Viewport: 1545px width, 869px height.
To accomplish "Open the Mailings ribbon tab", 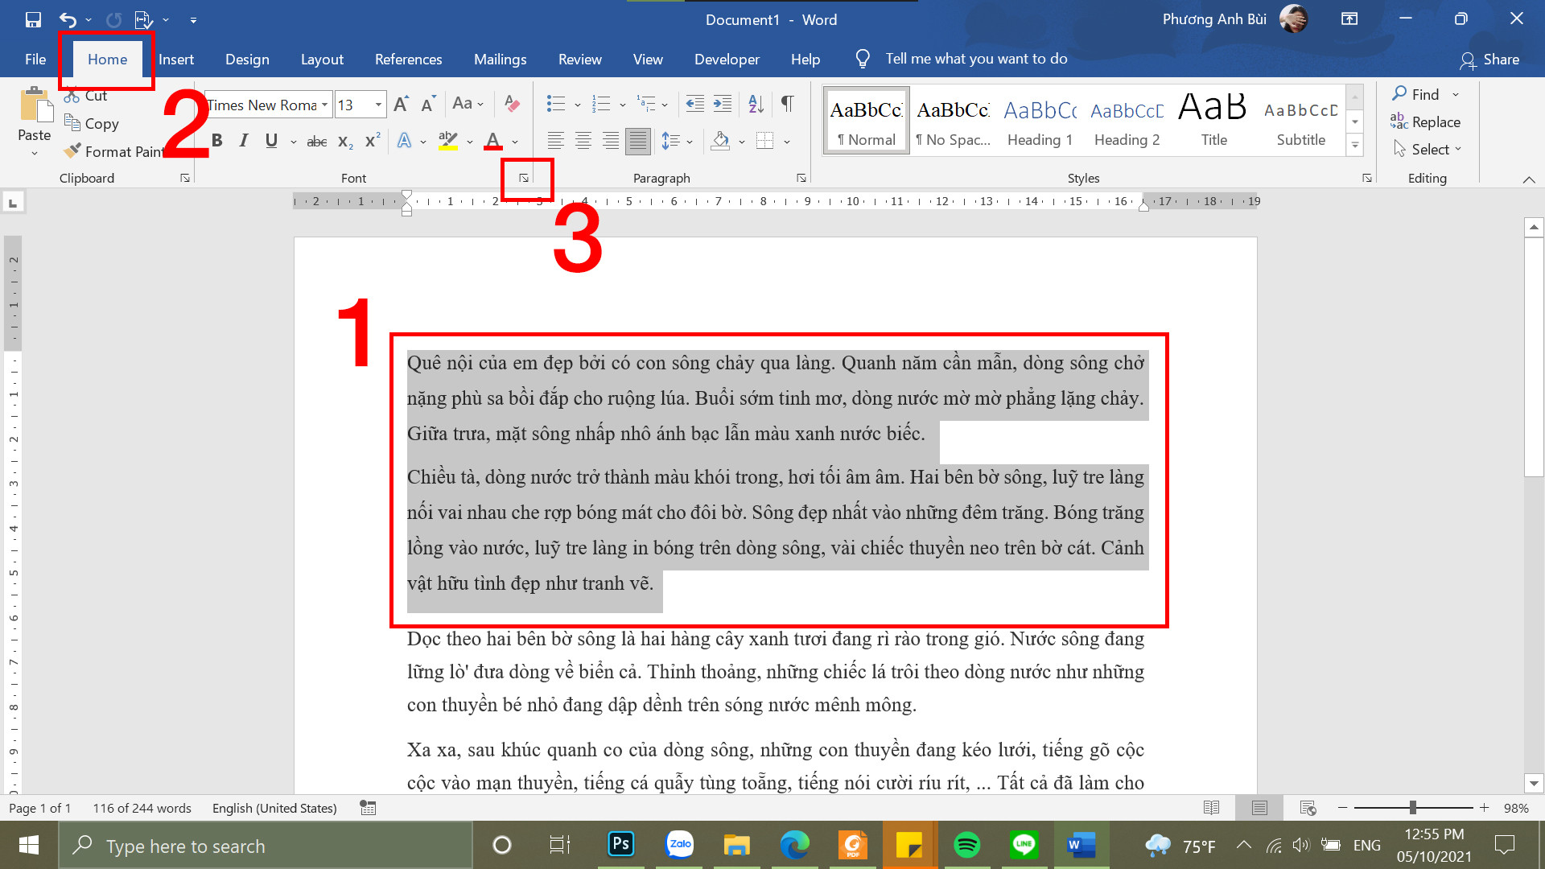I will tap(500, 59).
